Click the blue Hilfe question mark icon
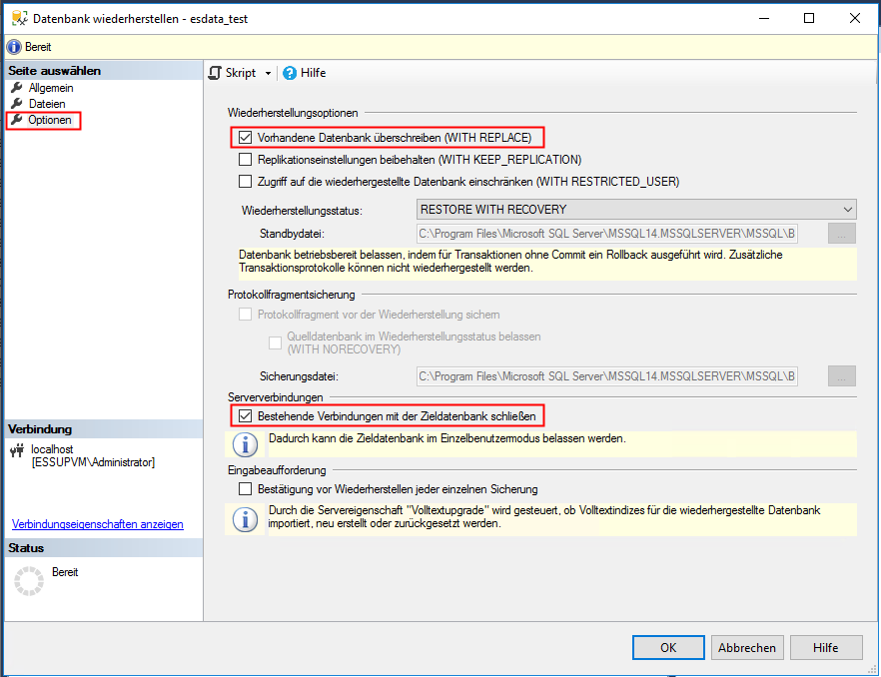The image size is (881, 677). click(x=290, y=73)
